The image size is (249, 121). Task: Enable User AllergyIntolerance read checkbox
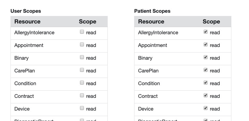(x=82, y=32)
